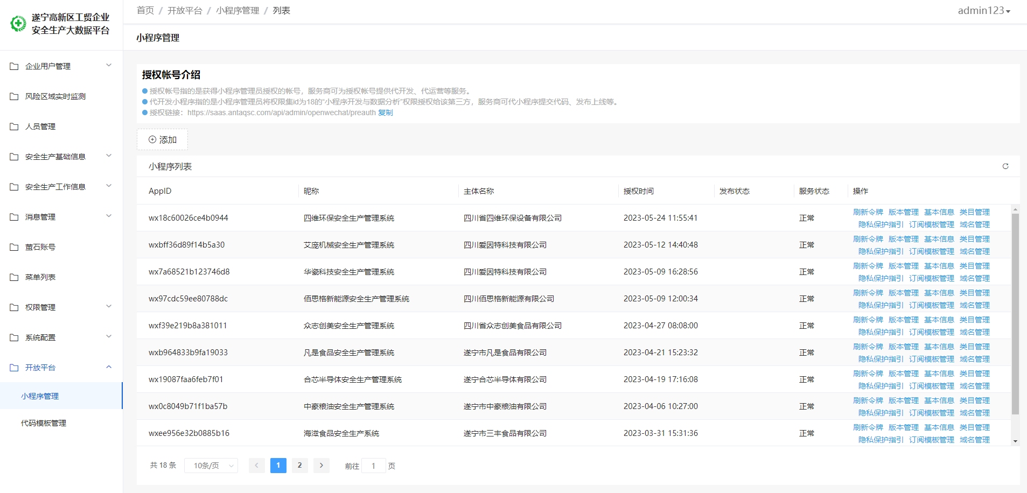The width and height of the screenshot is (1027, 493).
Task: Open 域名管理 for 合芯半导体安全生产管理系统
Action: (975, 386)
